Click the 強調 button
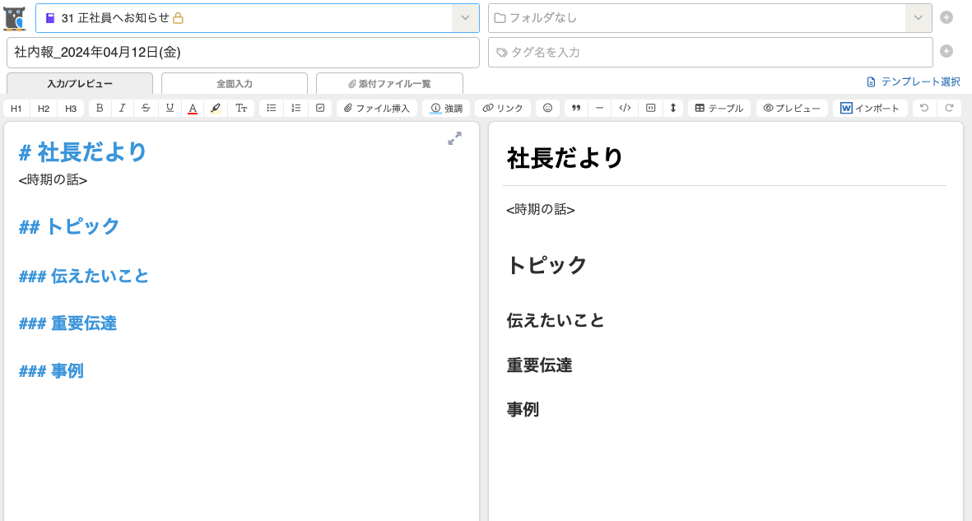The height and width of the screenshot is (521, 972). click(446, 108)
